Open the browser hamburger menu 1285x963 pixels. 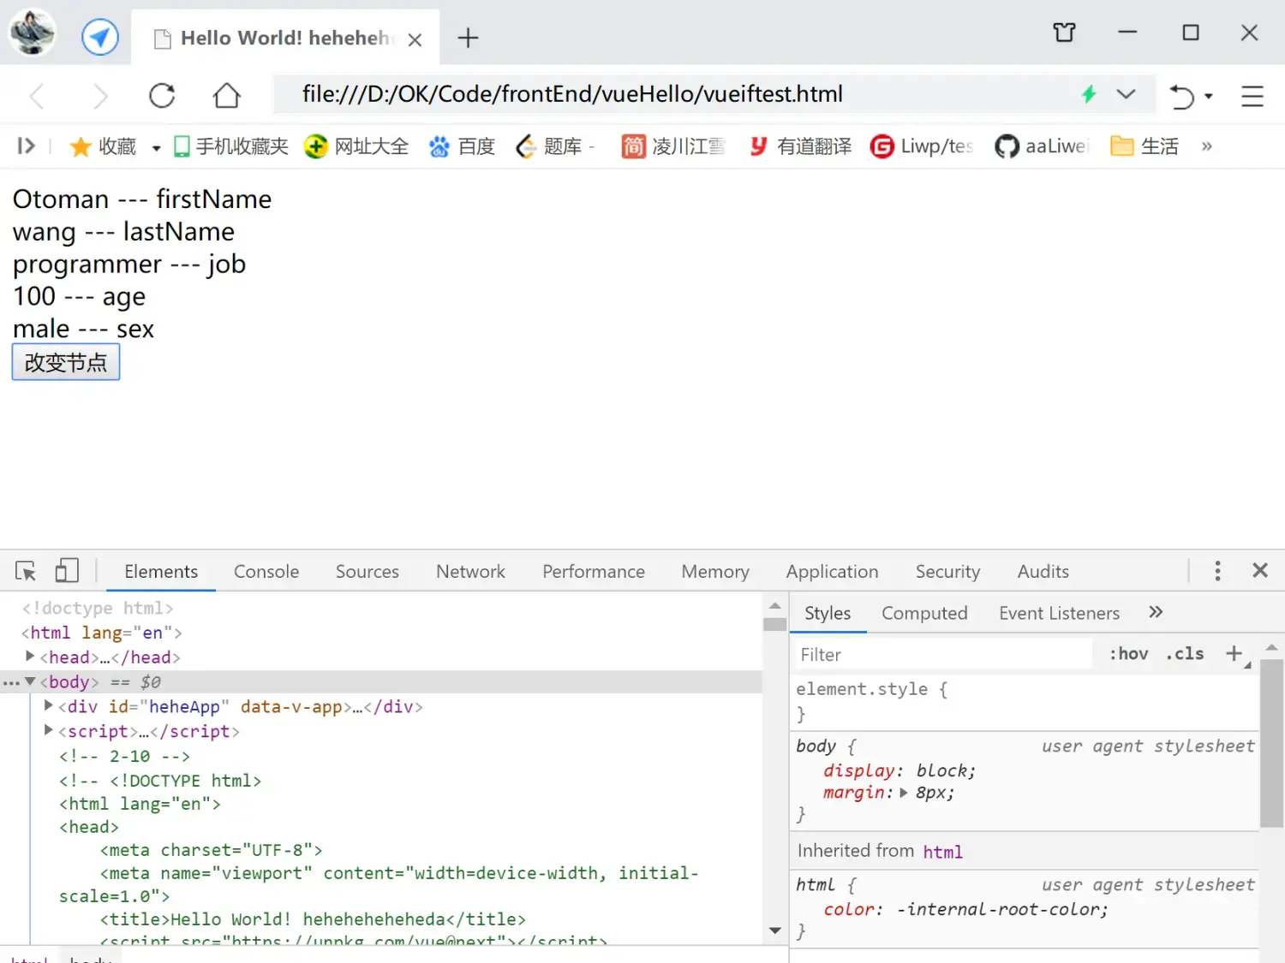[1252, 96]
